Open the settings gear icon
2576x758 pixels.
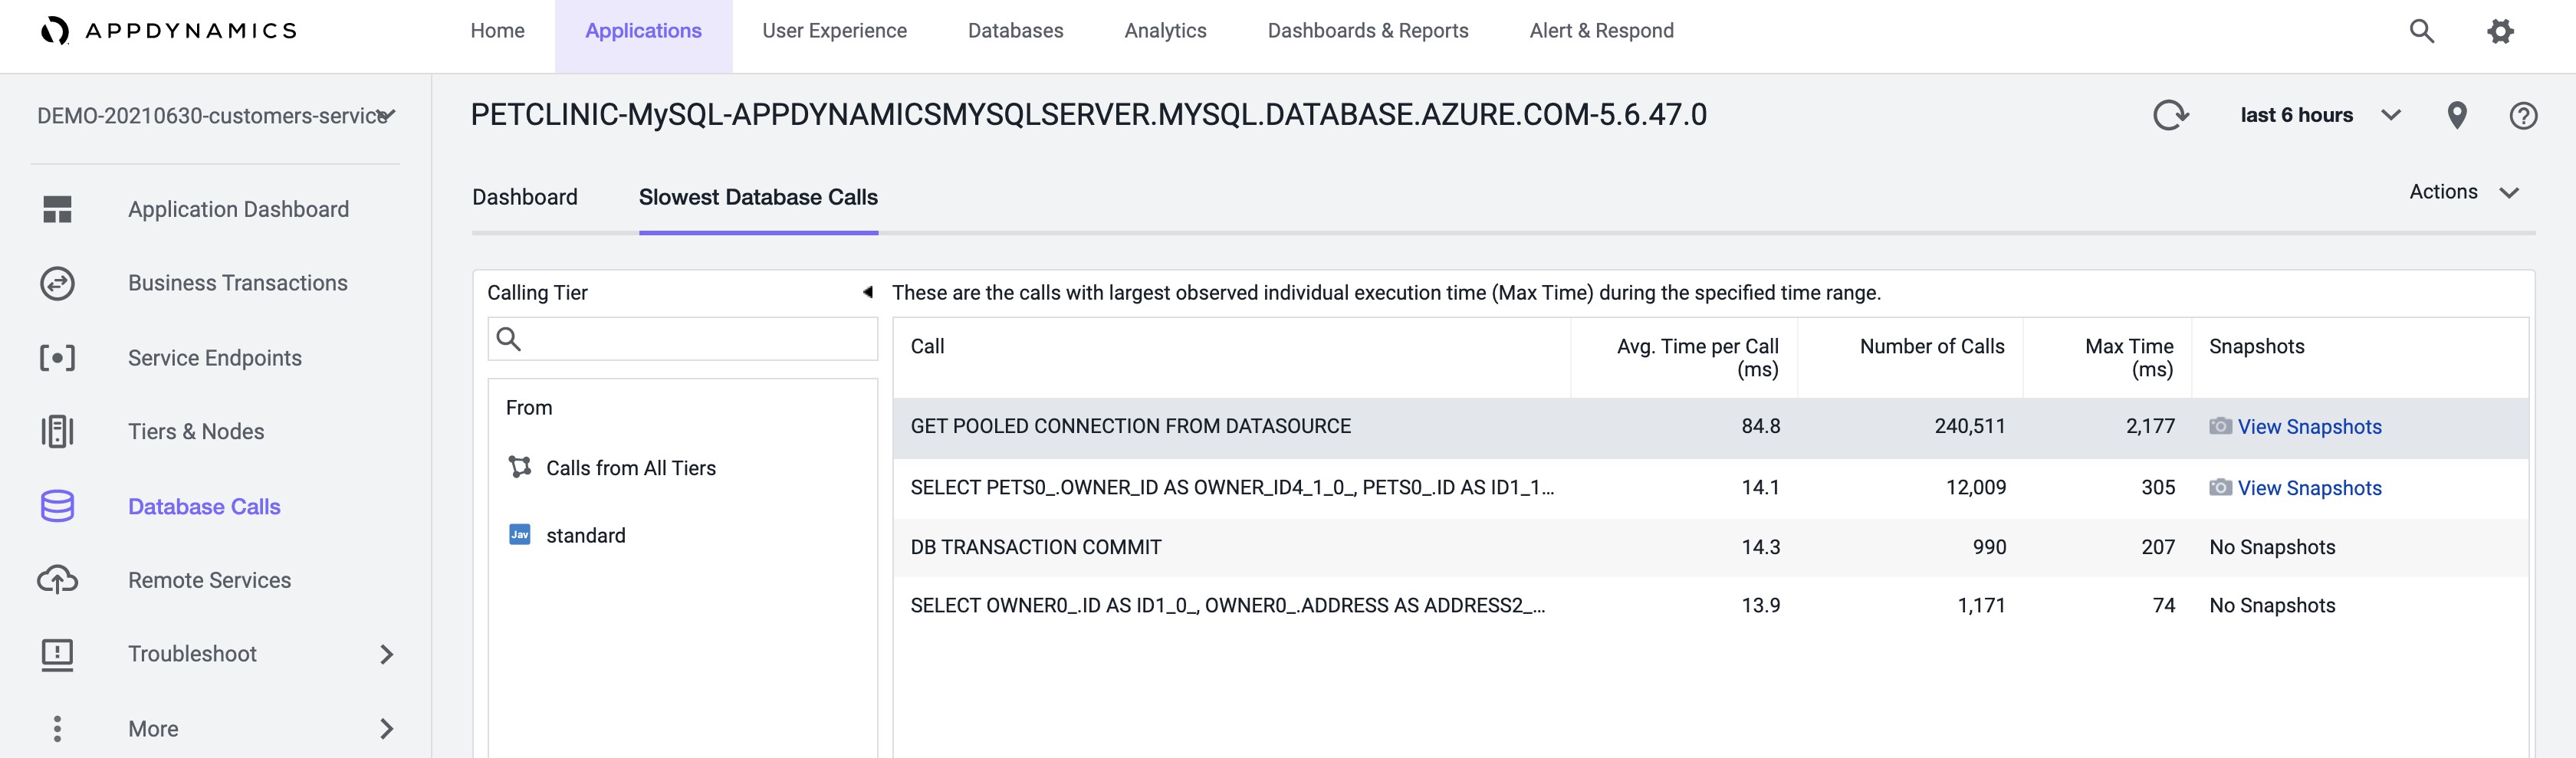[2500, 31]
